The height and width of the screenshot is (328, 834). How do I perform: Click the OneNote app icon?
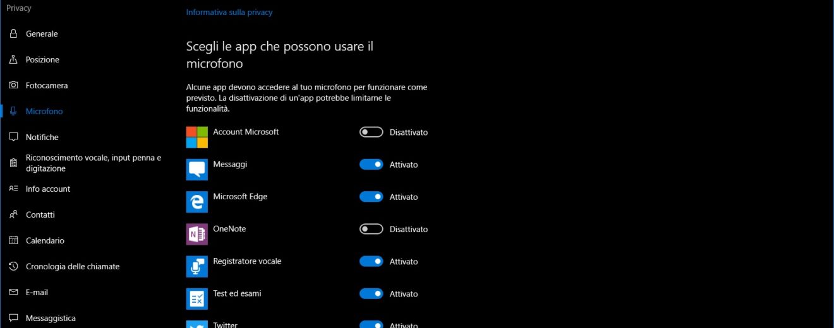point(197,234)
